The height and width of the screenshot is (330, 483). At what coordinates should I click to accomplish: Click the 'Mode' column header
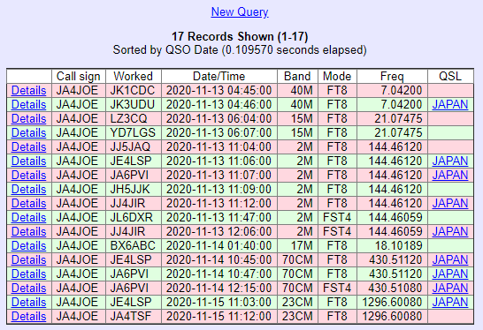click(x=337, y=76)
